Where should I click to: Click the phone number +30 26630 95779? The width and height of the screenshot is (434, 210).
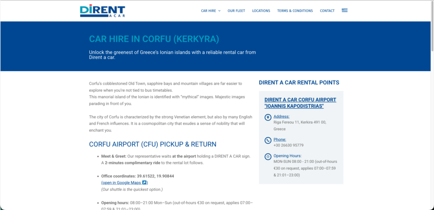[288, 145]
